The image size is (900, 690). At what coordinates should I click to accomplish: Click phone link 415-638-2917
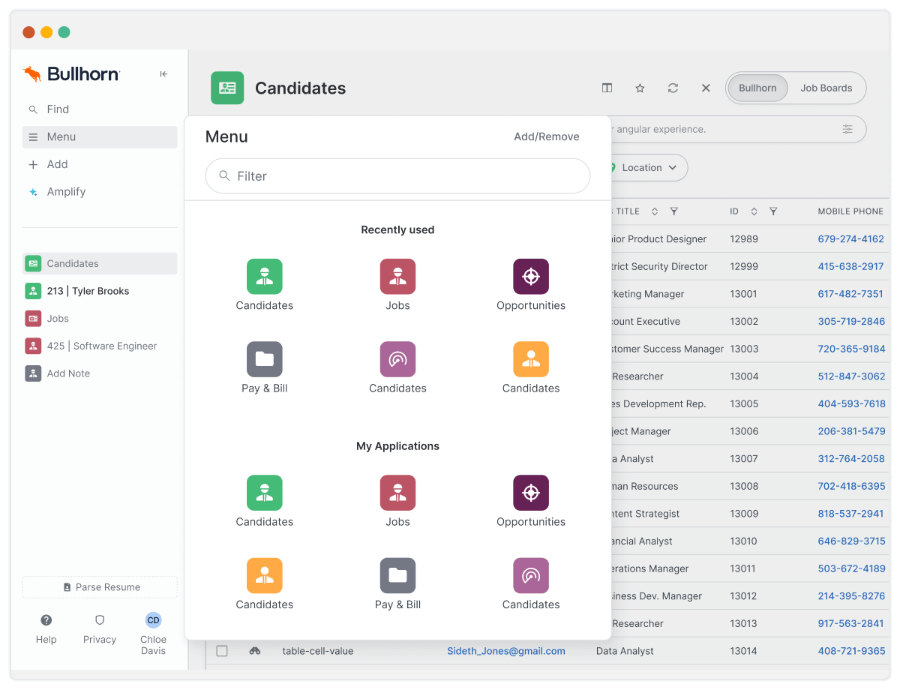[x=851, y=266]
